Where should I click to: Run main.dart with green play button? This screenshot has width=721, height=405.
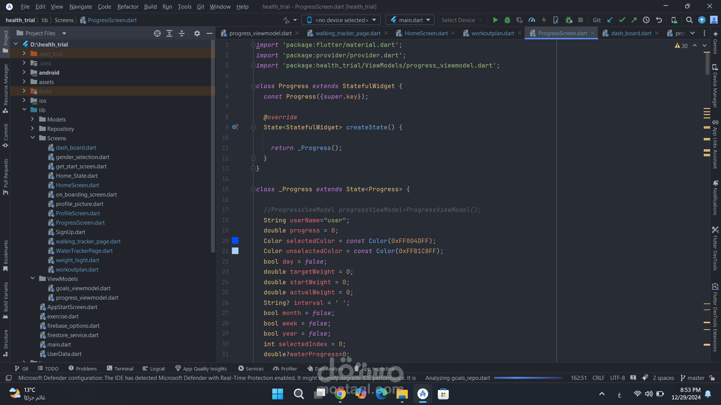[495, 20]
